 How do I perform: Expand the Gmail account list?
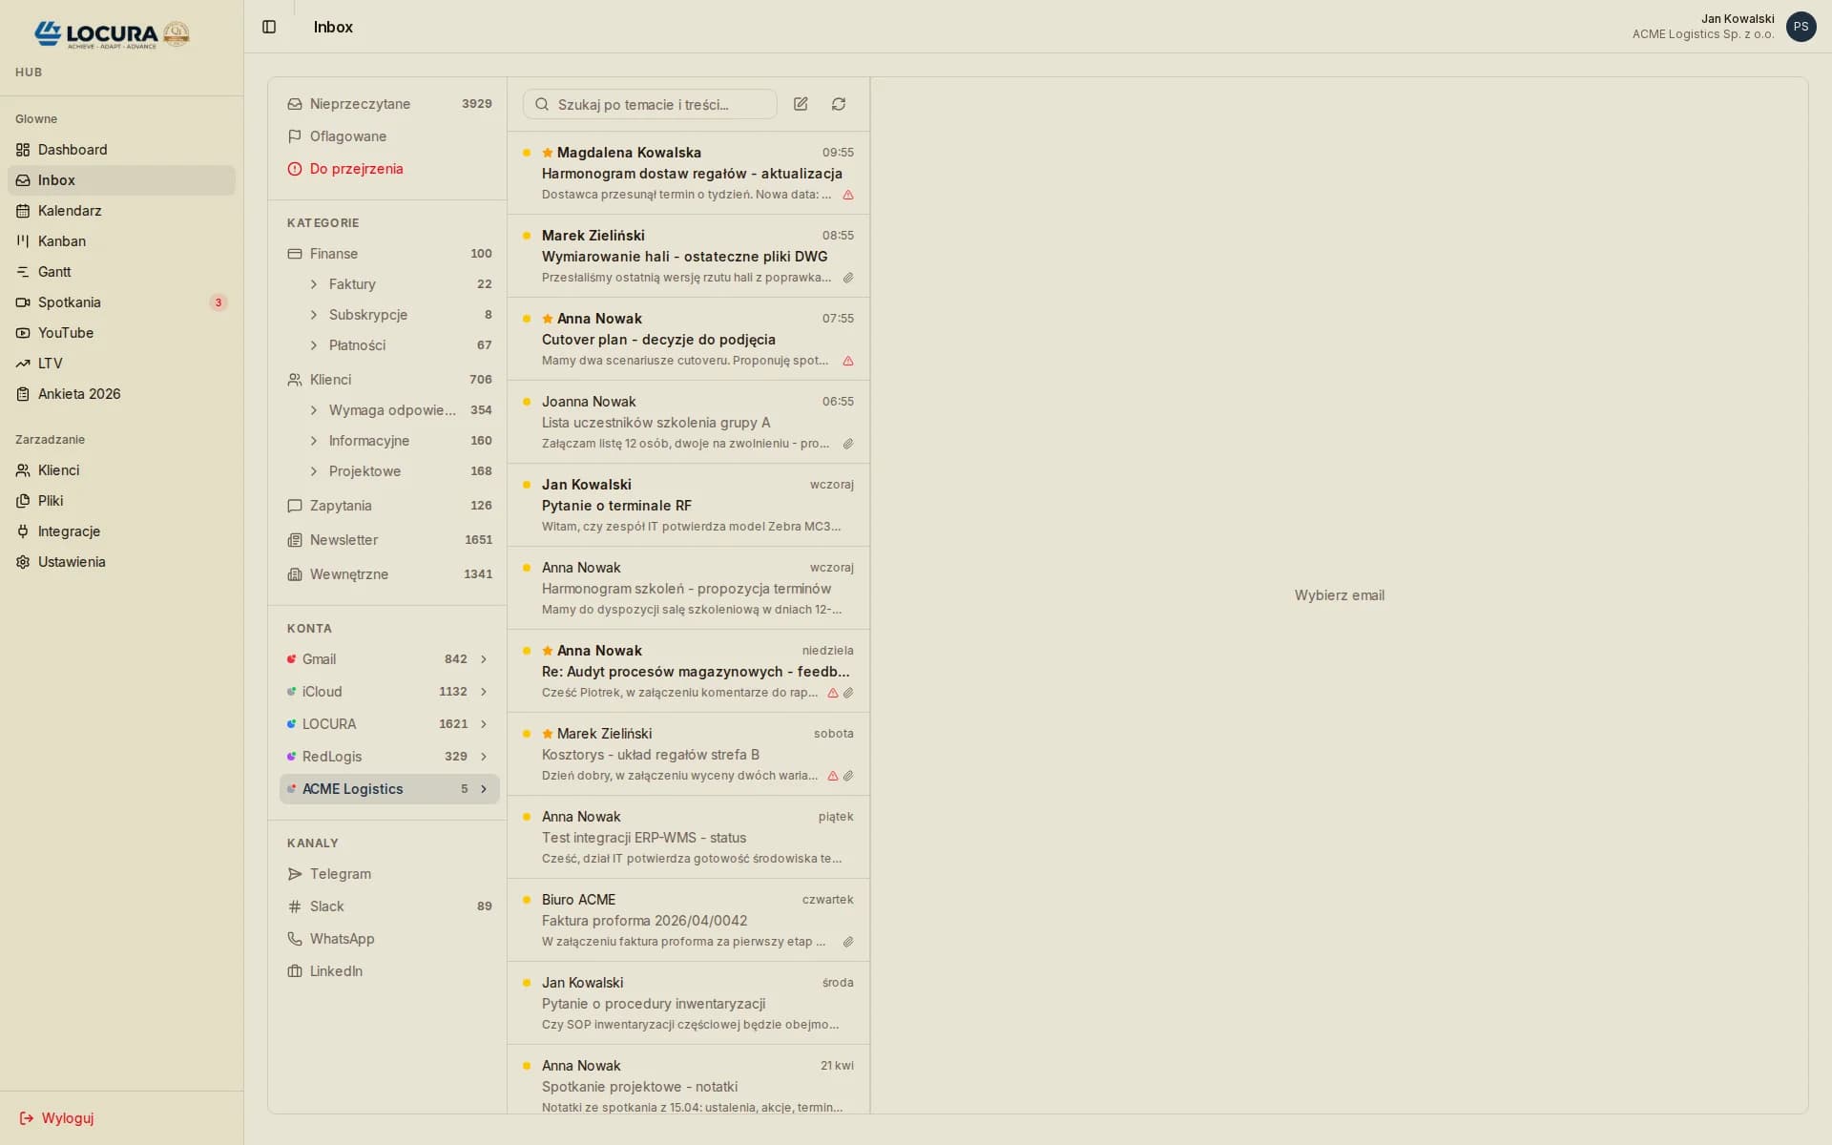click(484, 659)
